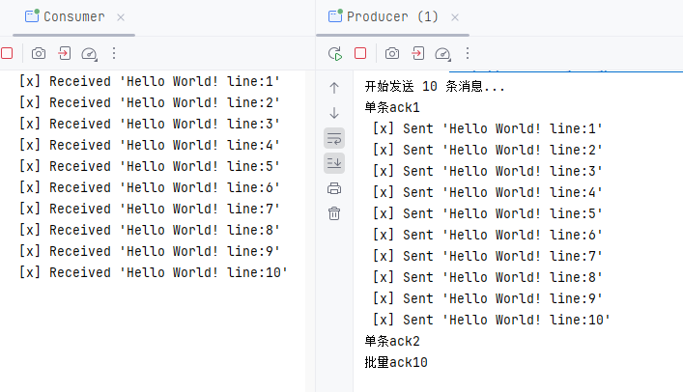Click Consumer line "Received 'Hello World! line:6'"
Viewport: 683px width, 392px height.
[x=150, y=187]
